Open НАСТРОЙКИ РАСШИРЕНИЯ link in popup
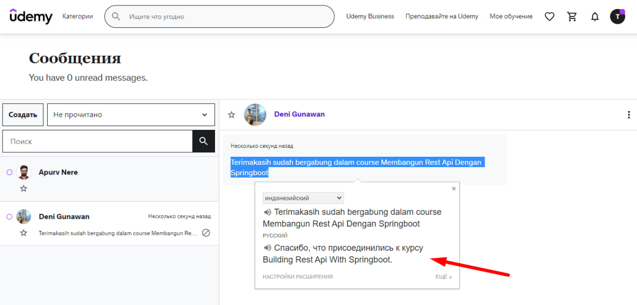Image resolution: width=637 pixels, height=305 pixels. point(298,277)
